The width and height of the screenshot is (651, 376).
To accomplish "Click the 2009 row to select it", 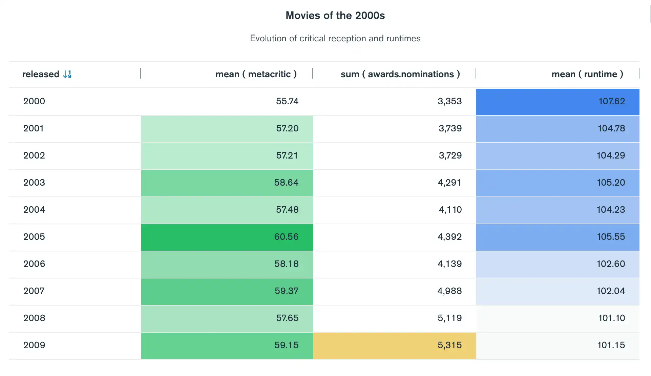I will click(x=326, y=345).
